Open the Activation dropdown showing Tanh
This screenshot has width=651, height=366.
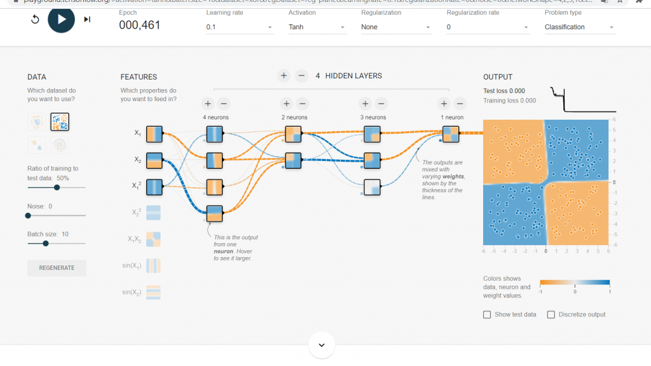pos(317,27)
